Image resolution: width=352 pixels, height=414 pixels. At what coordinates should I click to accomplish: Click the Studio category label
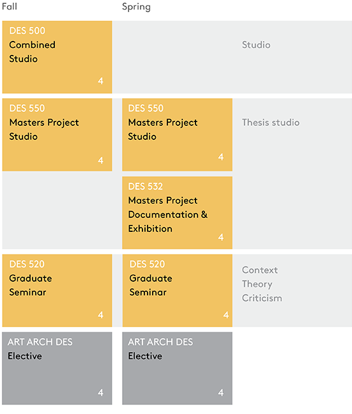coord(256,45)
